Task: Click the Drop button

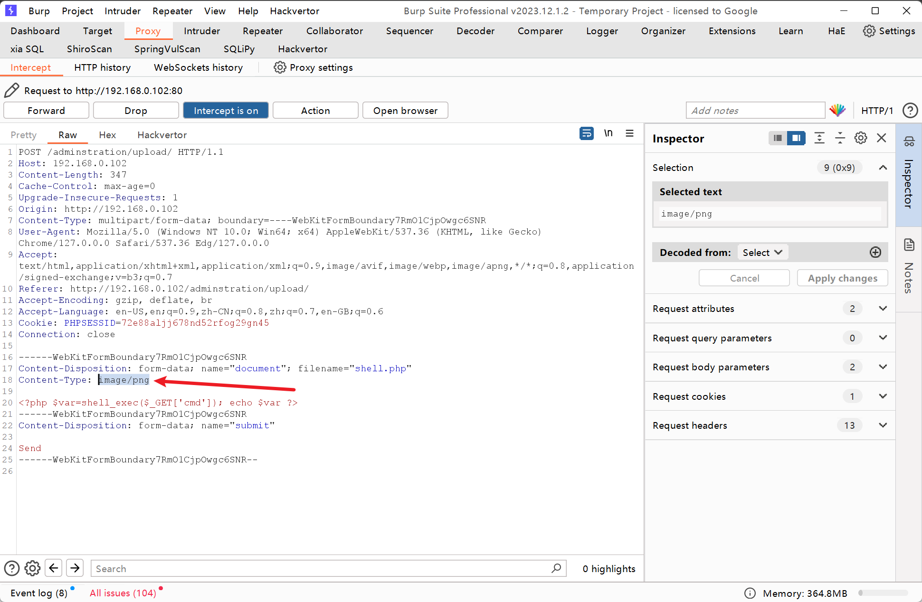Action: 136,111
